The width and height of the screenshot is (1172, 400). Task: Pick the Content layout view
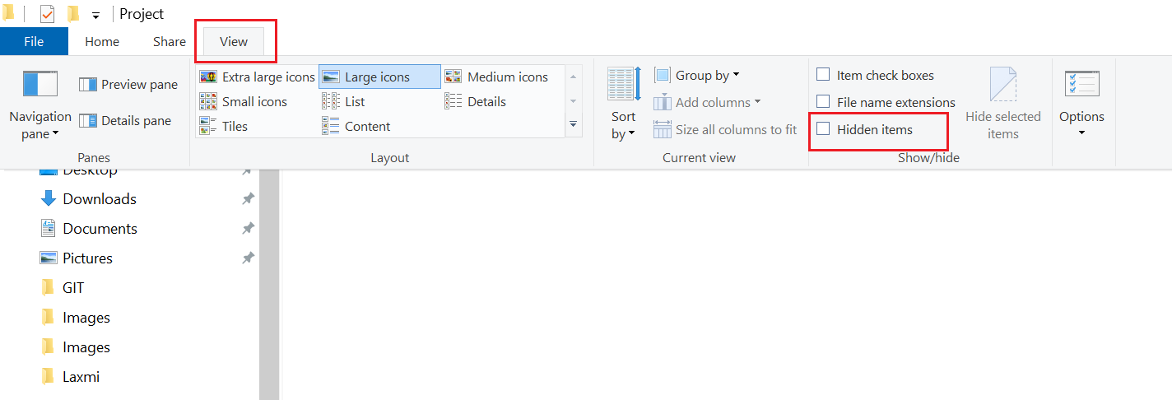[x=356, y=127]
